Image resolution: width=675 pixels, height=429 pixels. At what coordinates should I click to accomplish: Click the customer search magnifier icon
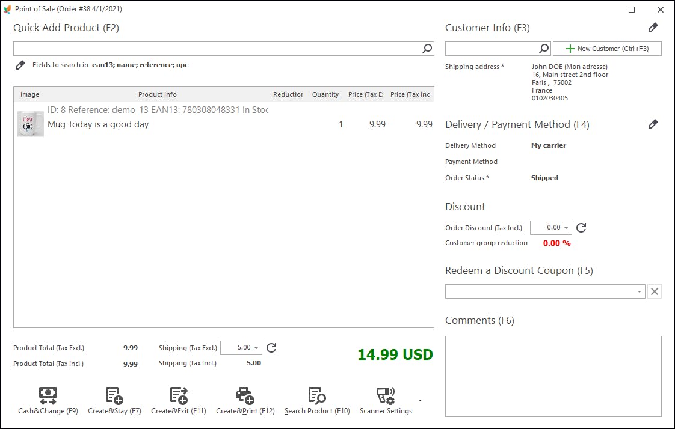click(x=543, y=49)
